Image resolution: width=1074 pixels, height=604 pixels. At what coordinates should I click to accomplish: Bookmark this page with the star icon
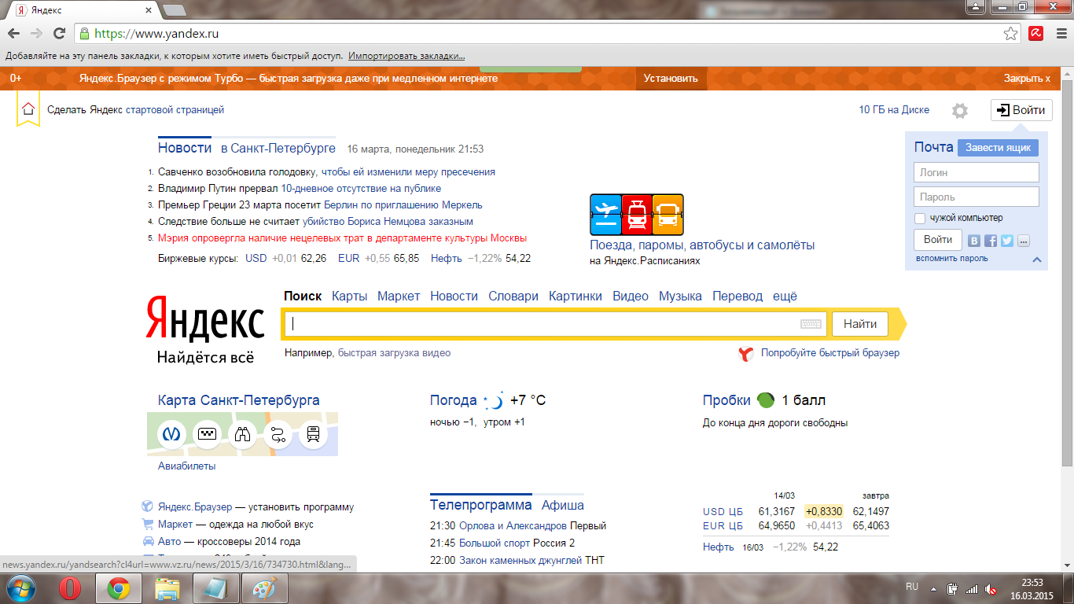click(1011, 34)
